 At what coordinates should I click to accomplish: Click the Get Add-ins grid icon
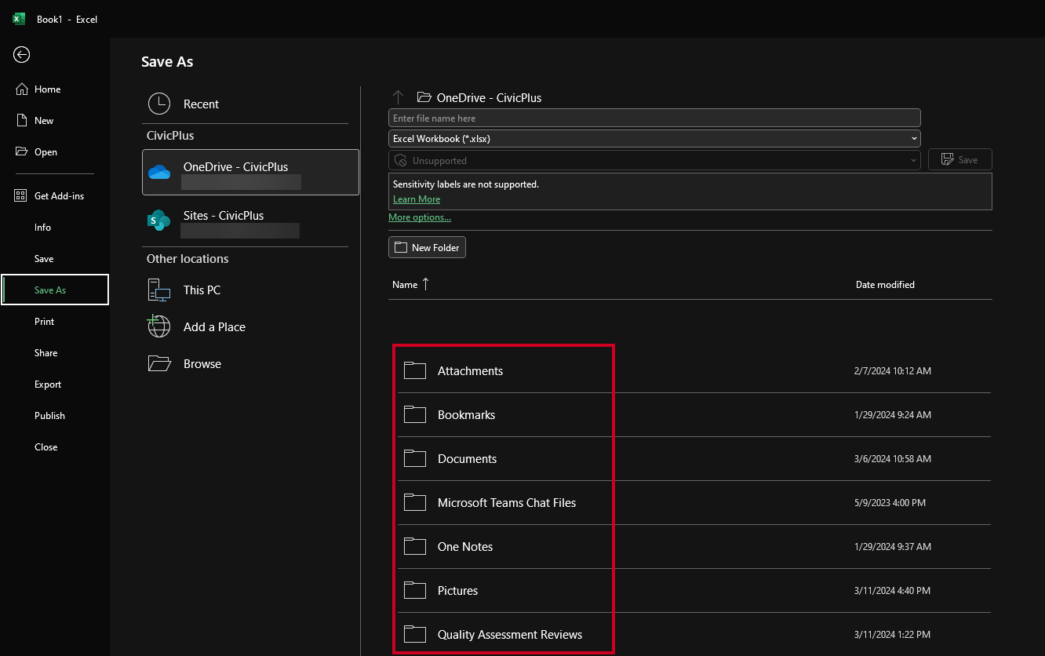[21, 196]
